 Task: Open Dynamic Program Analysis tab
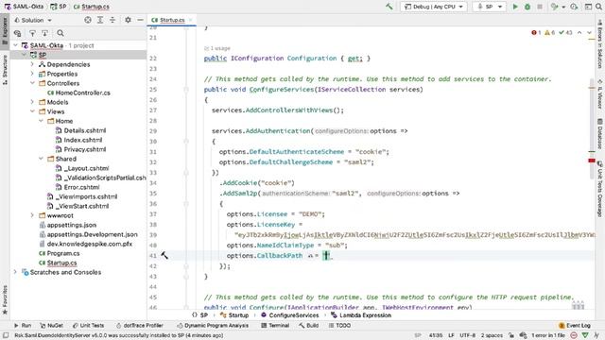coord(213,325)
